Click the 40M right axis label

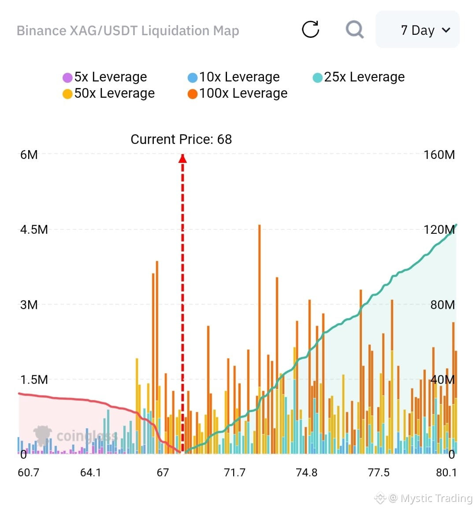(x=443, y=380)
